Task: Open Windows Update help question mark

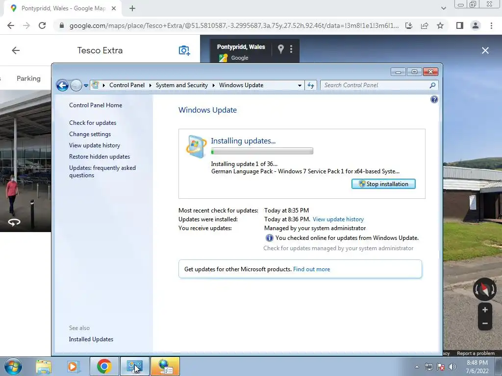Action: pos(434,99)
